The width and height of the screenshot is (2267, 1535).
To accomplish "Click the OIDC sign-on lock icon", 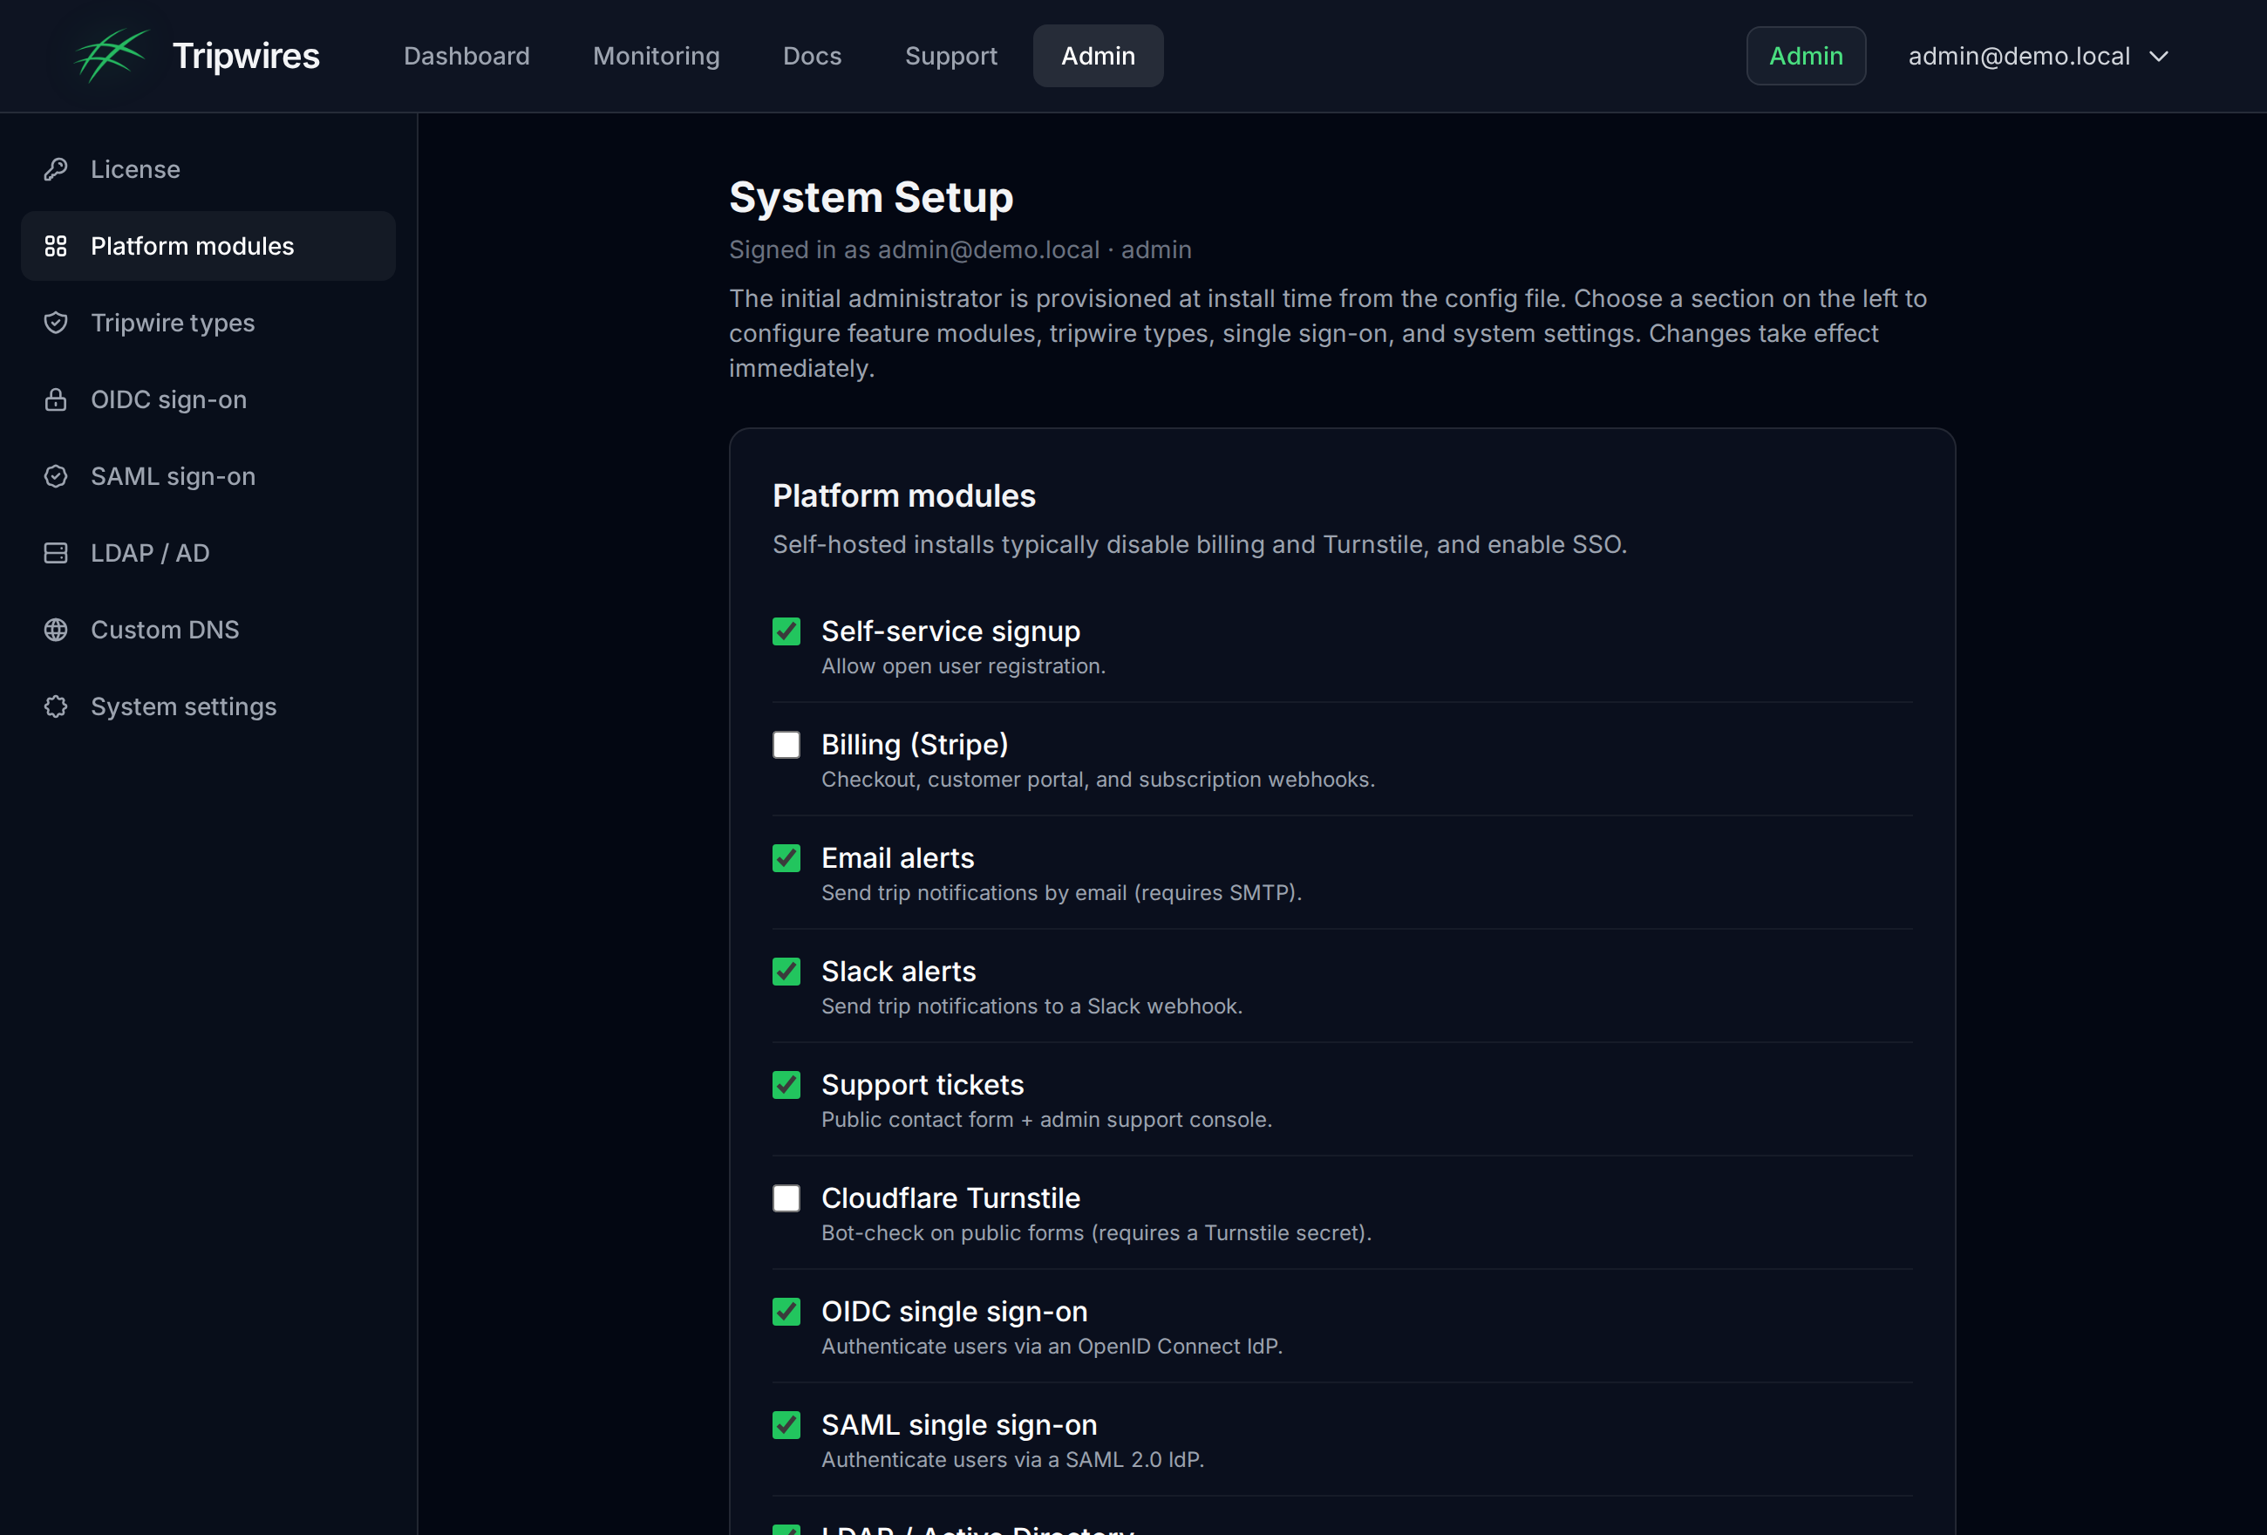I will pos(56,399).
